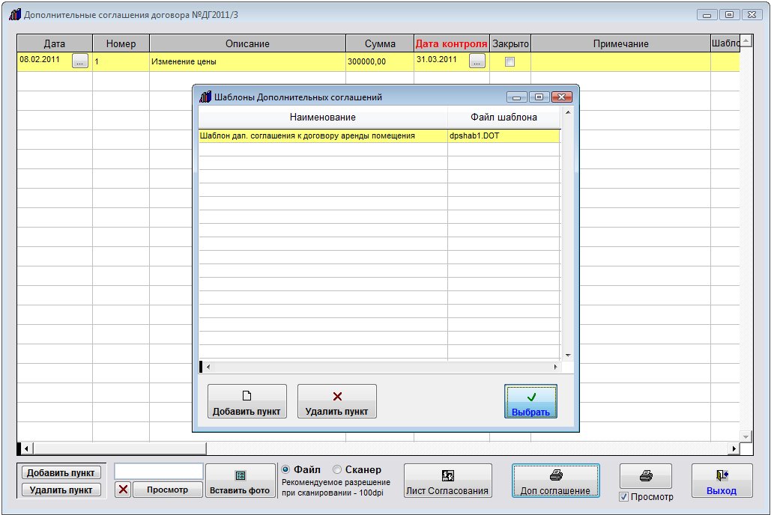Click main grid scroll right arrow
Screen dimensions: 771x515
pyautogui.click(x=734, y=448)
